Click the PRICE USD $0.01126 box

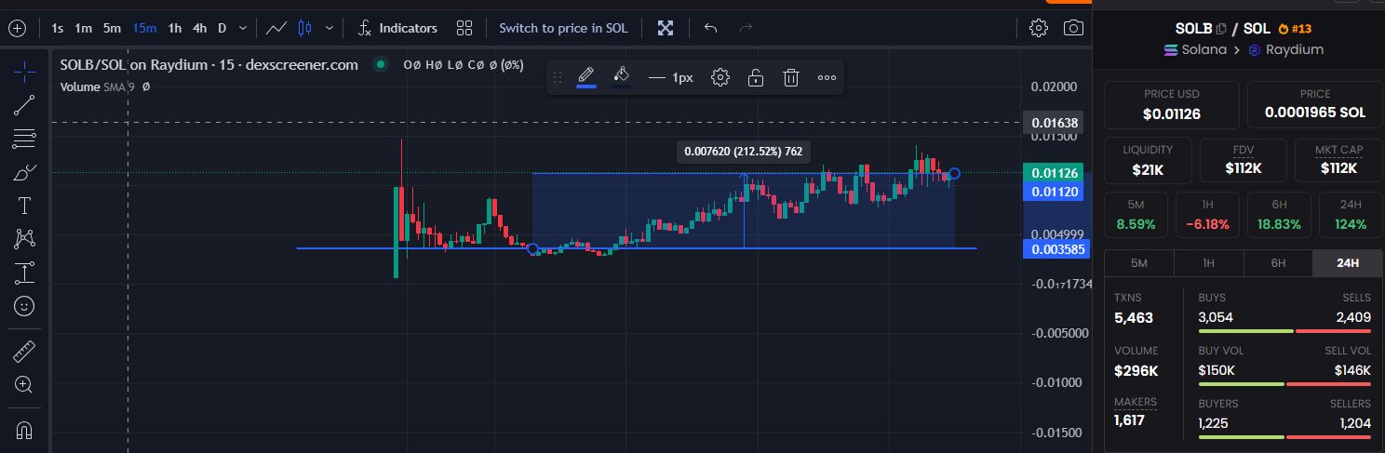(1171, 105)
